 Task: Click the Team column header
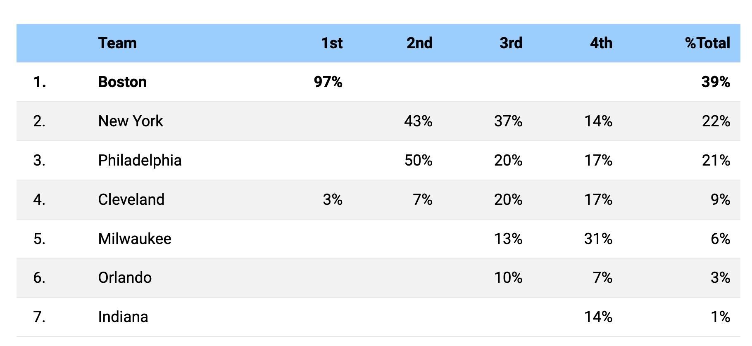[x=117, y=43]
